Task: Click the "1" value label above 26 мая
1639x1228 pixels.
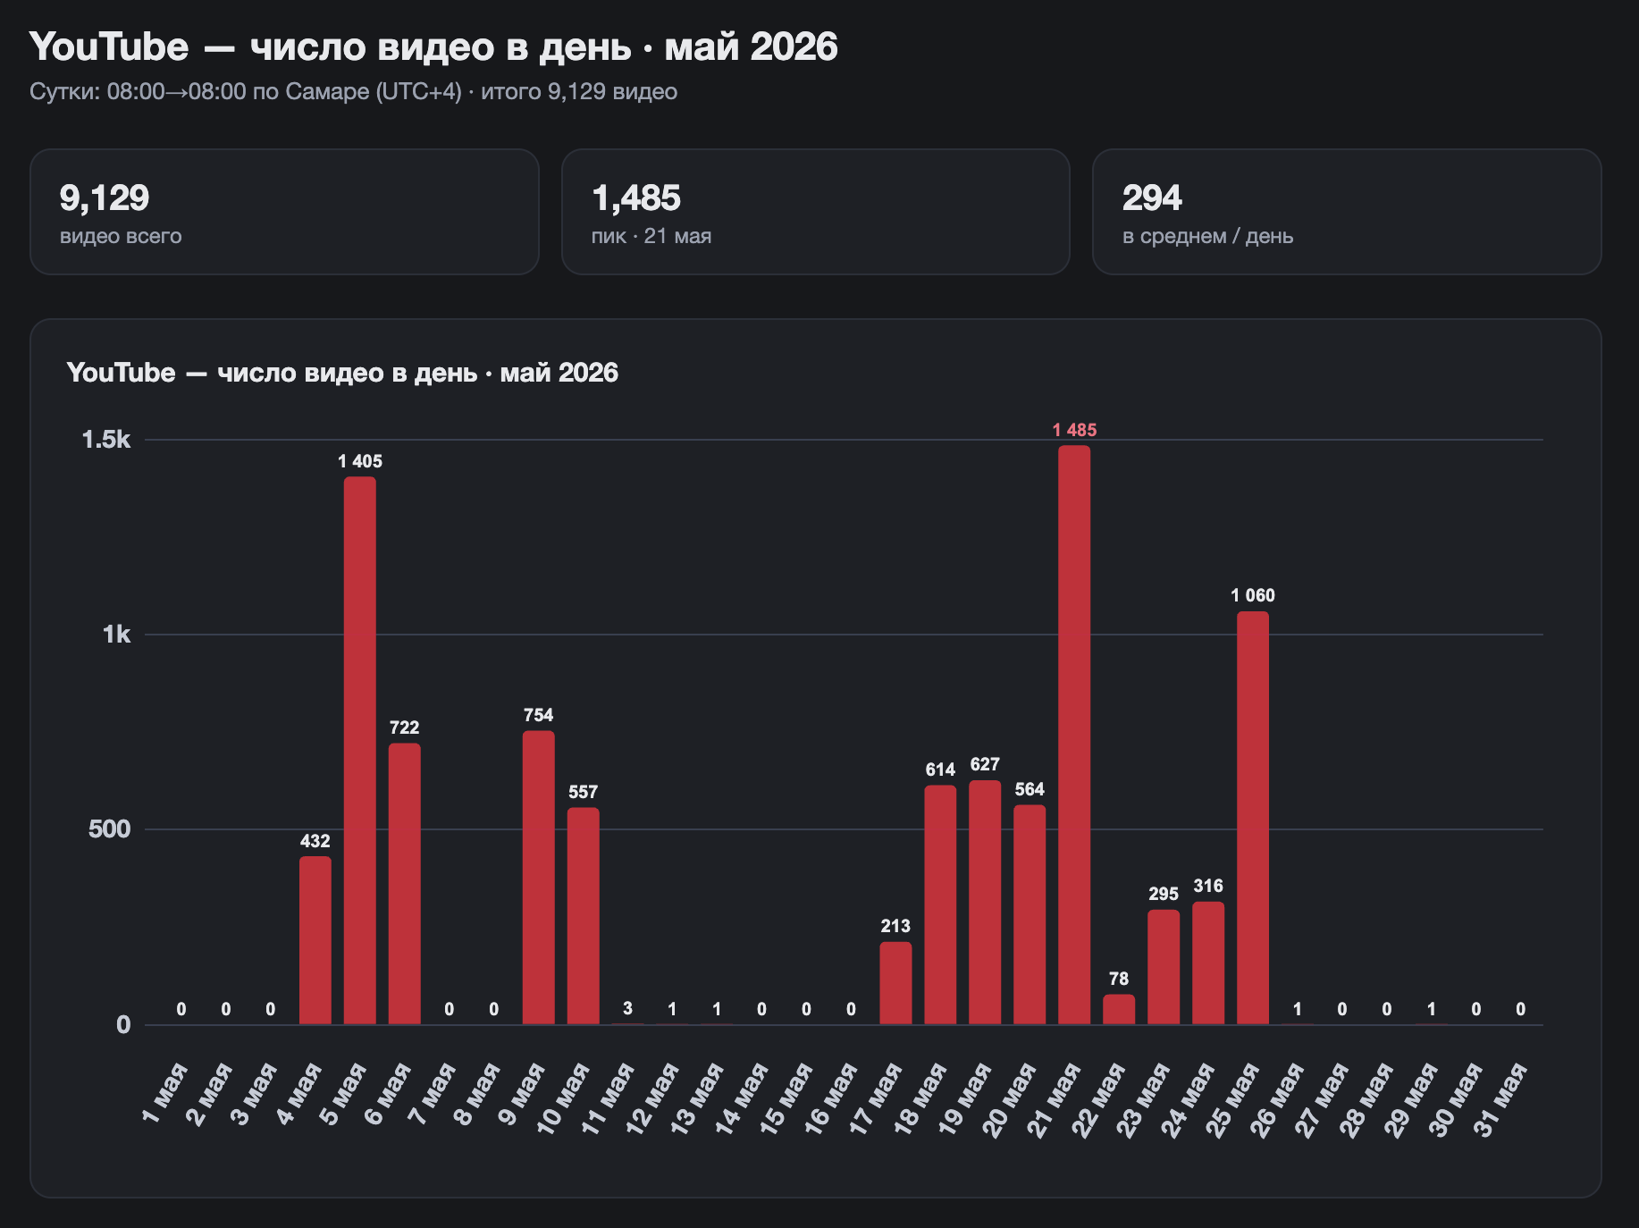Action: pyautogui.click(x=1298, y=1009)
